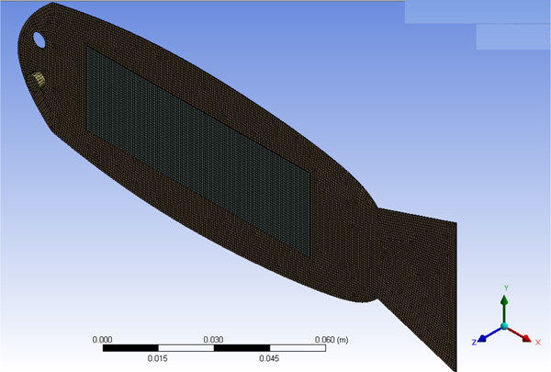Click the '0.000' ruler label
This screenshot has width=551, height=372.
(x=102, y=340)
